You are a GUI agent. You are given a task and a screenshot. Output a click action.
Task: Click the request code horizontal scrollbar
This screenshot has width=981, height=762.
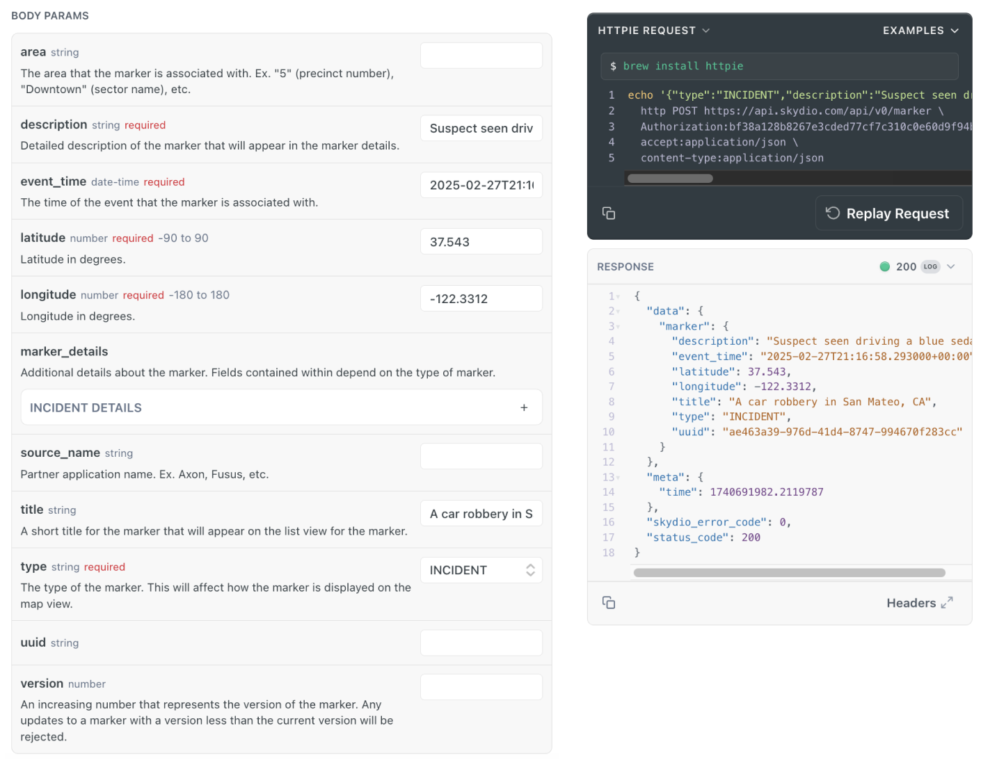(x=670, y=179)
